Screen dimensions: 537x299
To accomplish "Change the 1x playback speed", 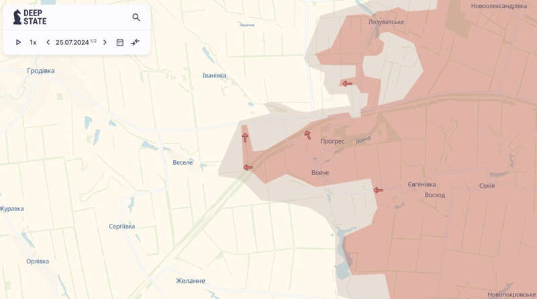I will click(x=33, y=42).
